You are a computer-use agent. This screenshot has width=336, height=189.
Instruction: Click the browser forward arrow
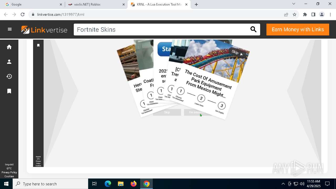click(x=14, y=14)
